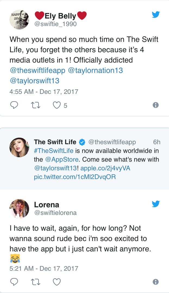
Task: Click Twitter bird logo on Lorena's tweet
Action: 156,204
